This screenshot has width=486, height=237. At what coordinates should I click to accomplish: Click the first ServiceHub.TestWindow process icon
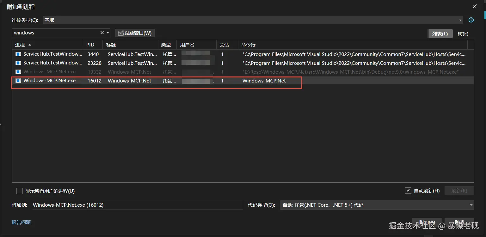pos(18,54)
